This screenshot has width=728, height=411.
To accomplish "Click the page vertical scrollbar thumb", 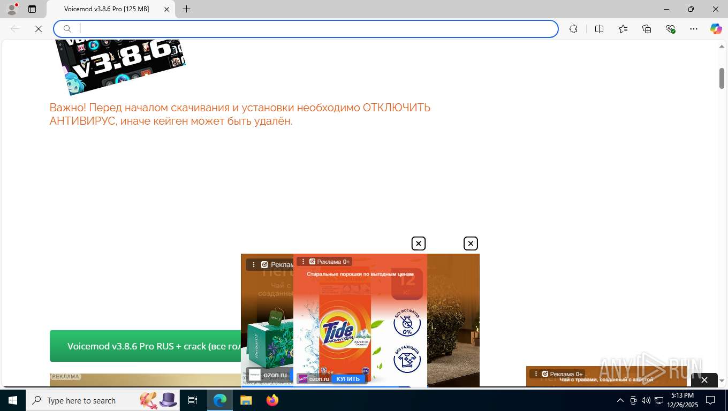I will [x=722, y=78].
